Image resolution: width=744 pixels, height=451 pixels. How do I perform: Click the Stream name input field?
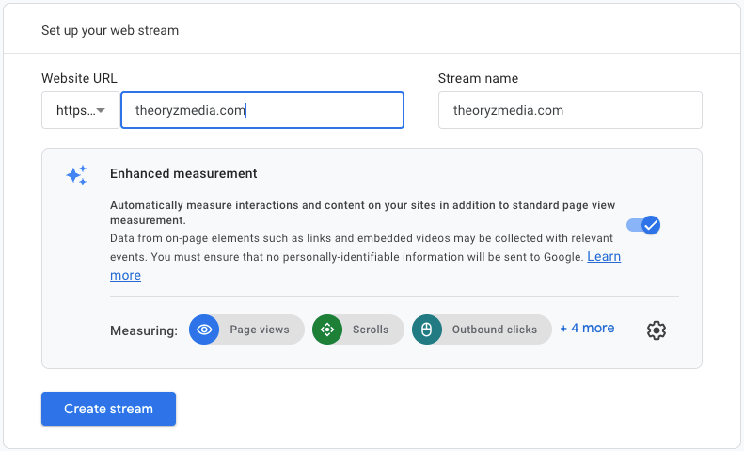point(570,110)
